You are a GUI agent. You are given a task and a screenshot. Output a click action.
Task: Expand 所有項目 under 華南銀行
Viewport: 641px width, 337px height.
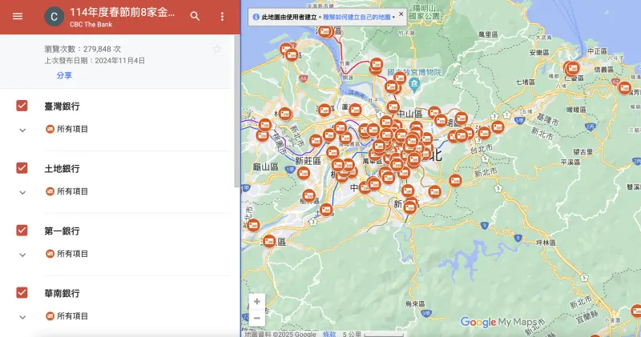(22, 317)
